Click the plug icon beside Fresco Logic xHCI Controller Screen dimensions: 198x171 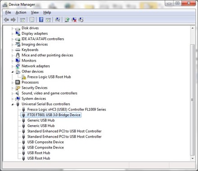click(23, 110)
